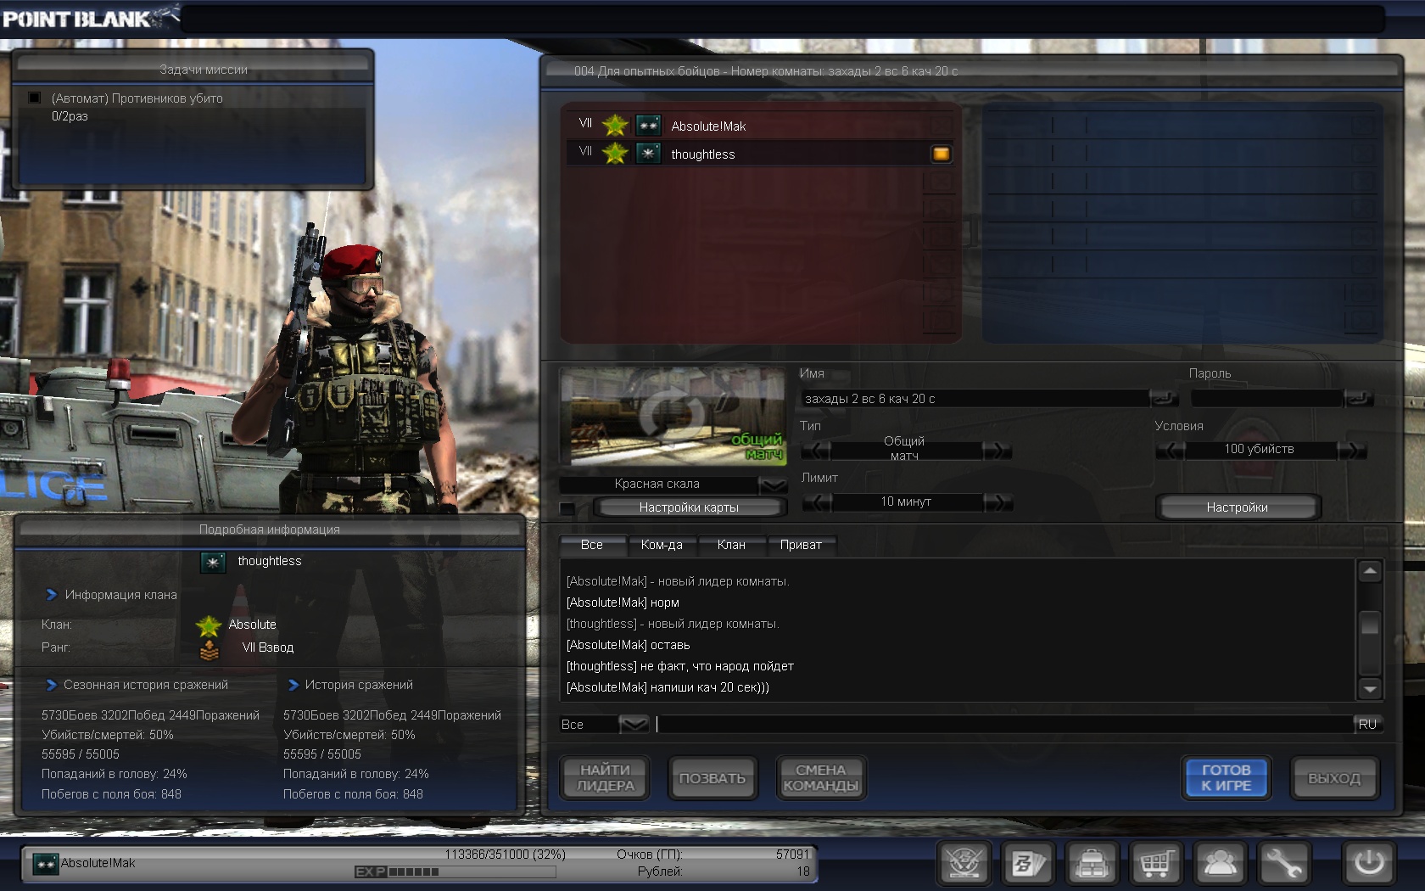Click next arrow for 10 минут limit
The image size is (1425, 891).
coord(998,502)
